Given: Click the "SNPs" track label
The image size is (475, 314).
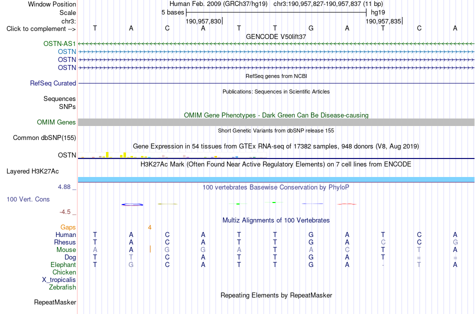Looking at the screenshot, I should 67,106.
